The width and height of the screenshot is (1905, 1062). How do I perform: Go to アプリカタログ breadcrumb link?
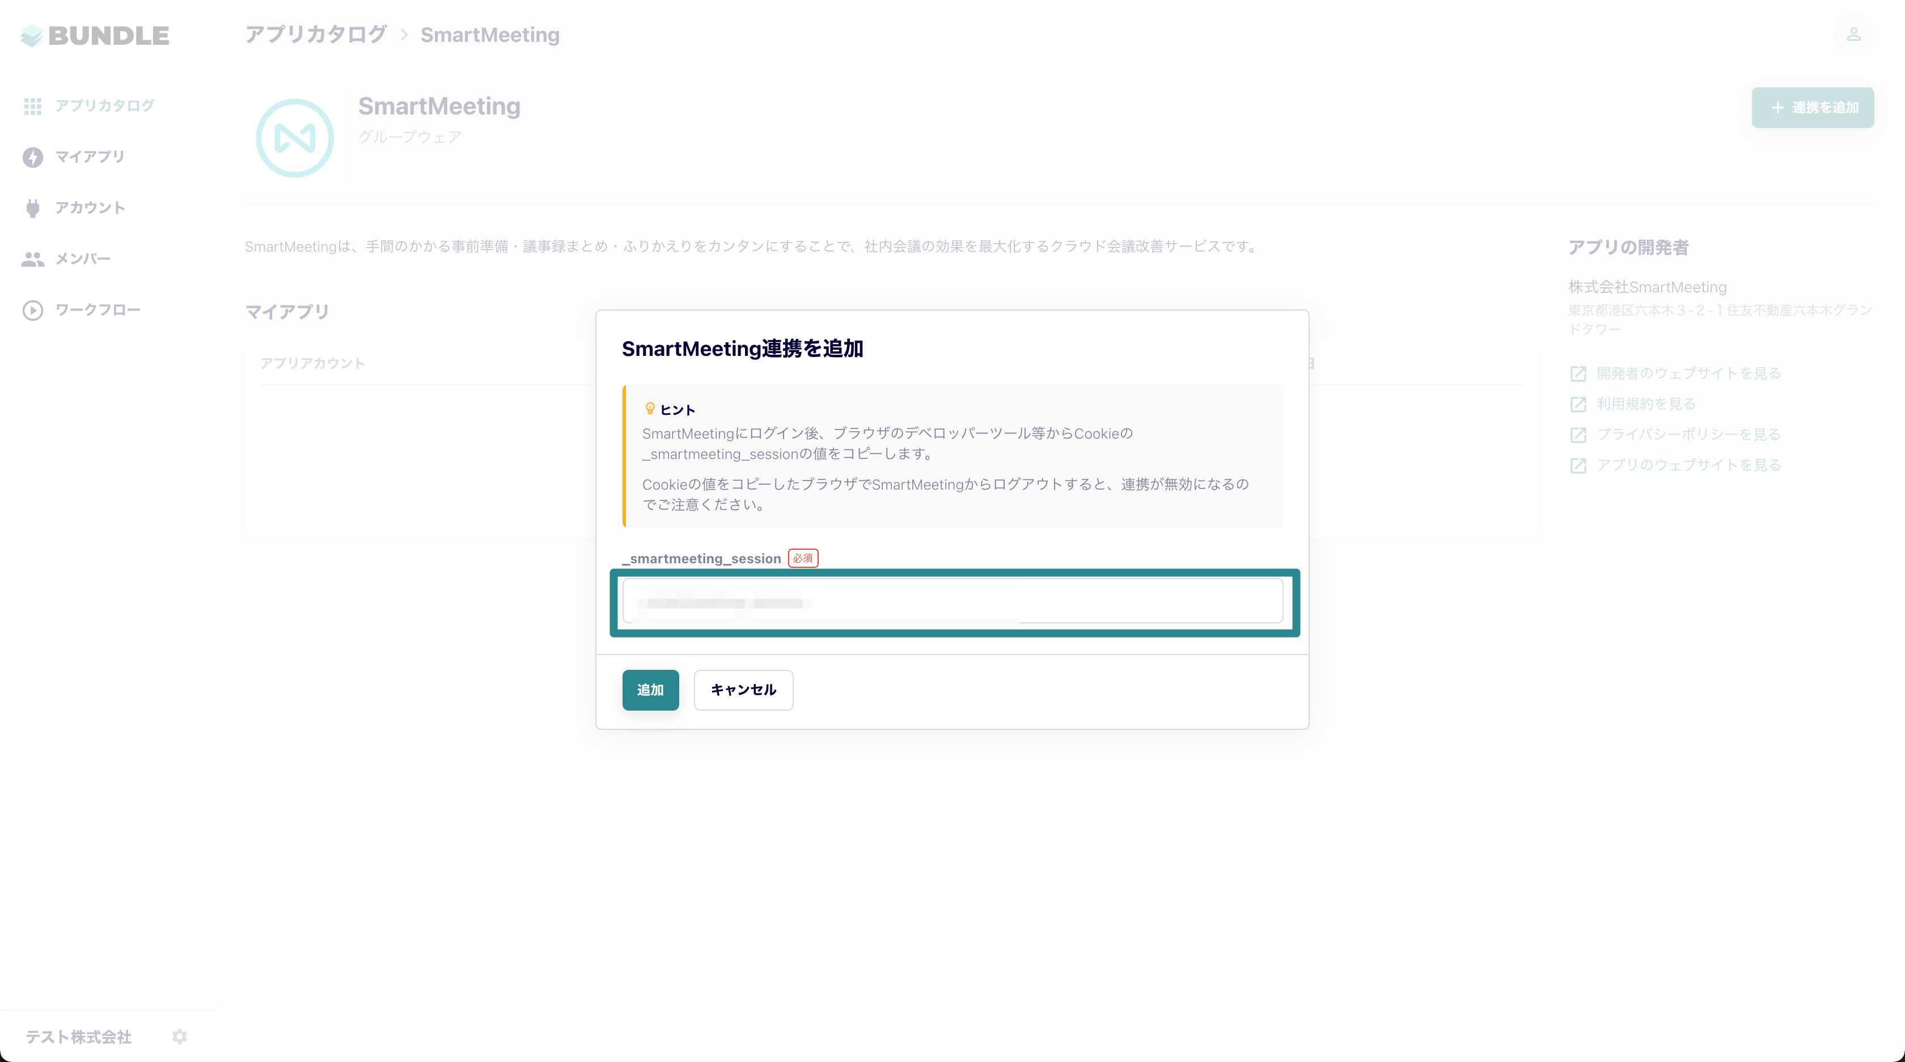click(x=316, y=35)
